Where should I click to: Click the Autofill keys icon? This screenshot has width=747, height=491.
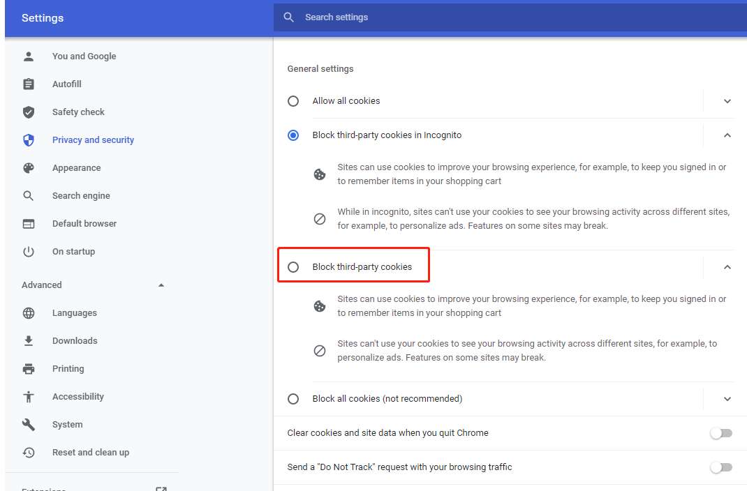tap(29, 84)
